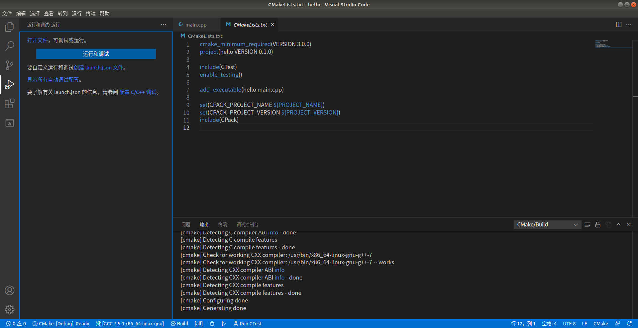This screenshot has width=638, height=328.
Task: Launch the target with status bar play icon
Action: [224, 324]
